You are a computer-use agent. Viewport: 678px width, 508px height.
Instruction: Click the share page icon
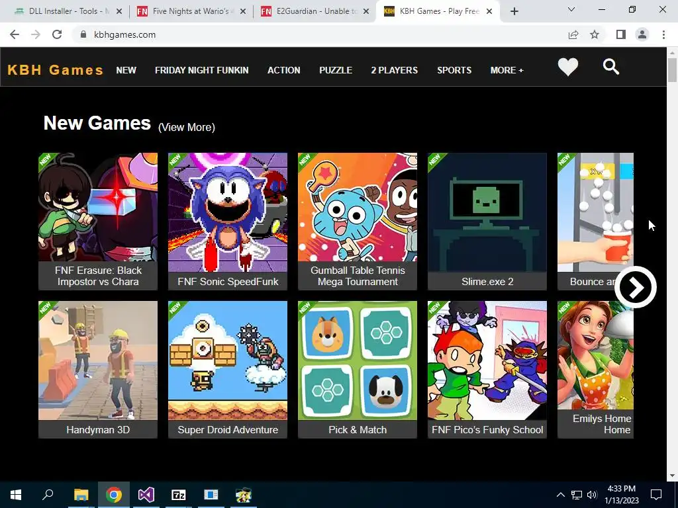tap(573, 34)
